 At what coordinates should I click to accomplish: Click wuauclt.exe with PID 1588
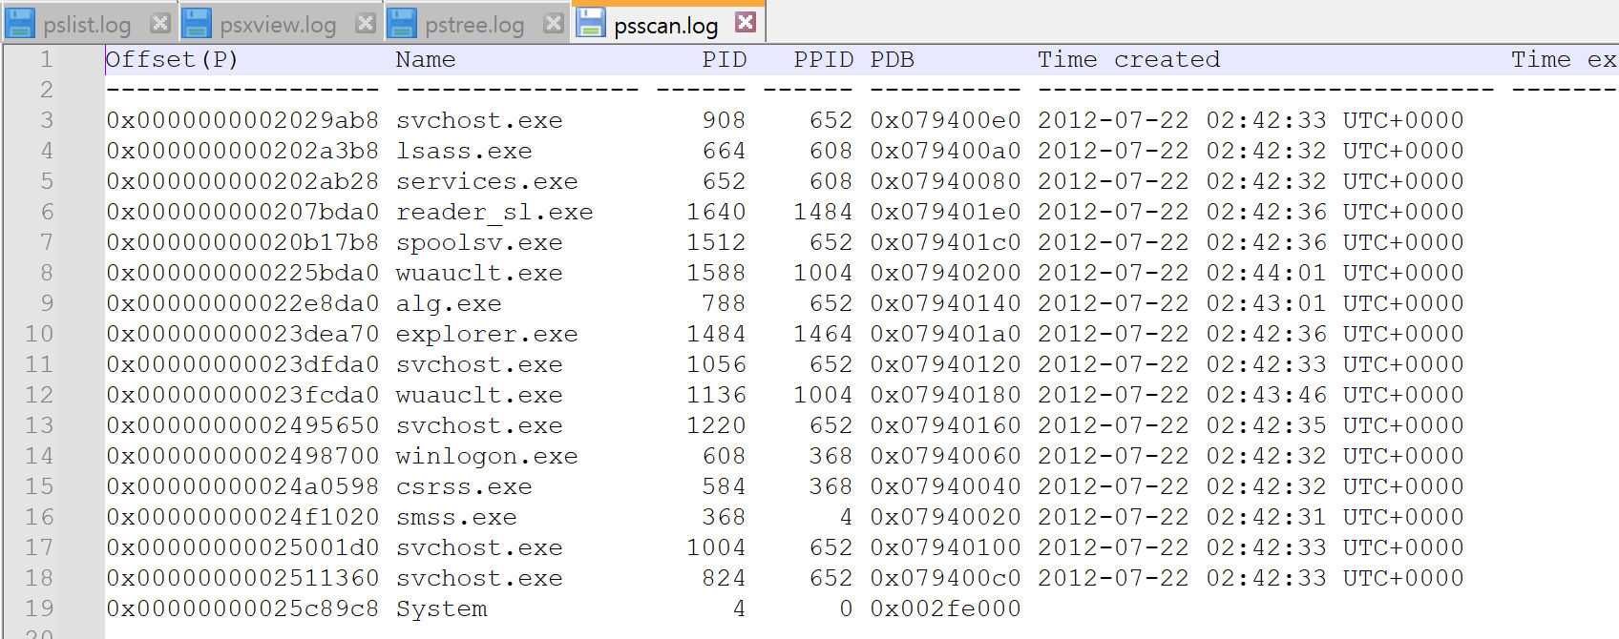point(479,273)
